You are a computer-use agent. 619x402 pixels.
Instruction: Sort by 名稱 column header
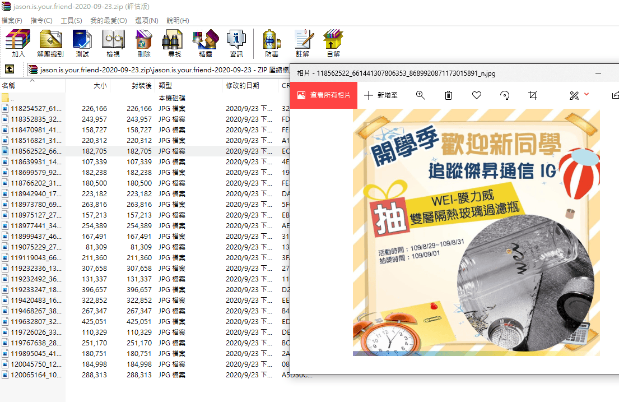point(32,85)
